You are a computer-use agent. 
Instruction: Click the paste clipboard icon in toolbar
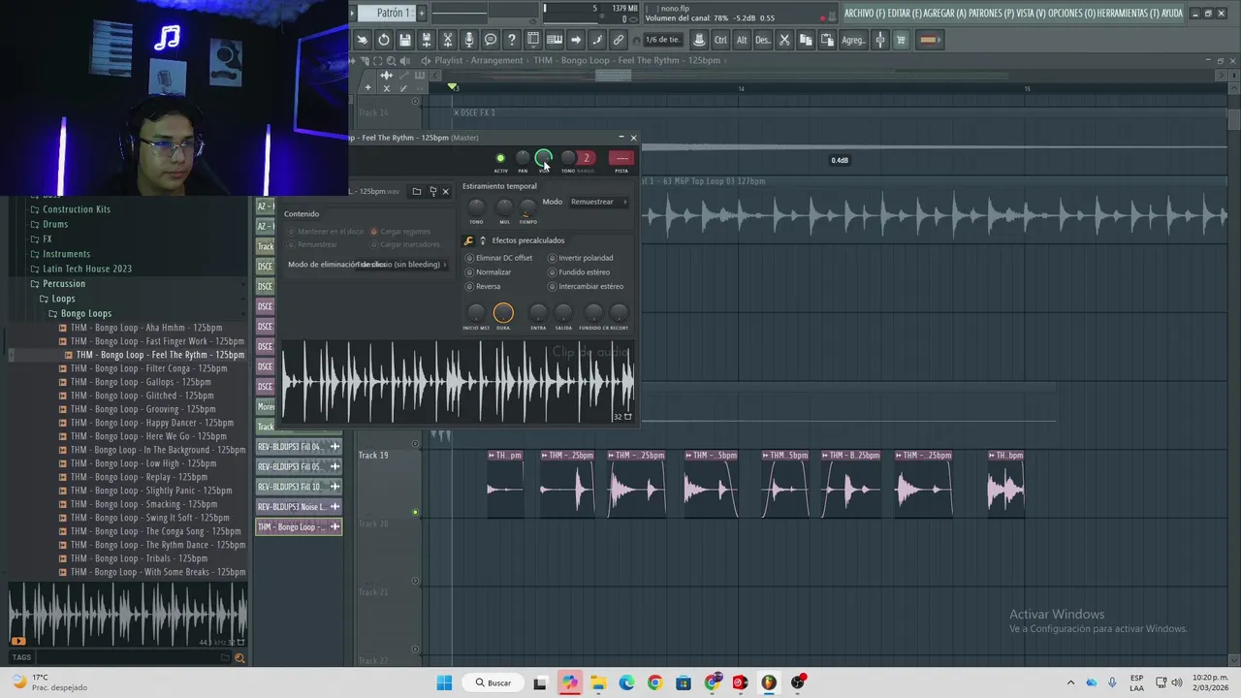827,40
